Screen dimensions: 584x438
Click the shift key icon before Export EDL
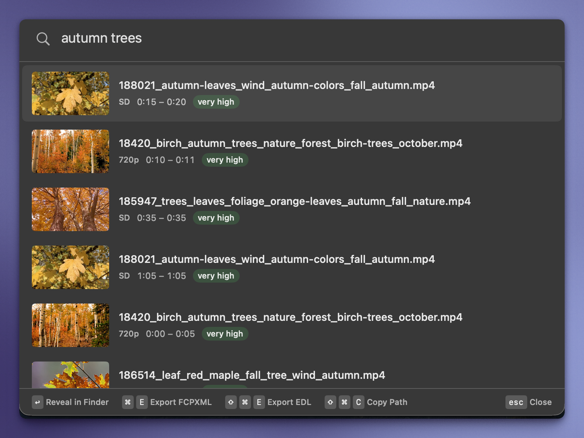pos(231,402)
